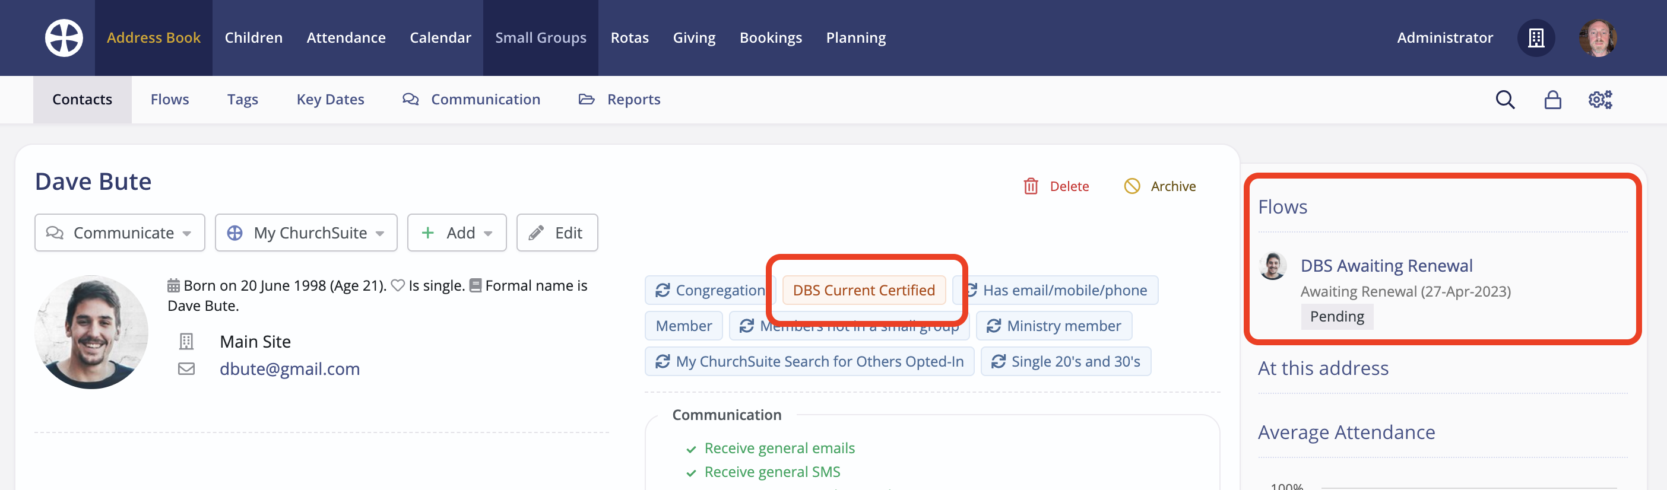Open module settings gears icon

[1600, 100]
